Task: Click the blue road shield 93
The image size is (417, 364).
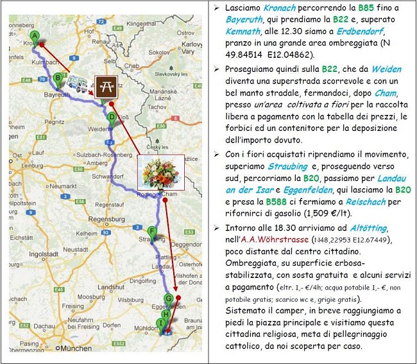Action: 106,233
